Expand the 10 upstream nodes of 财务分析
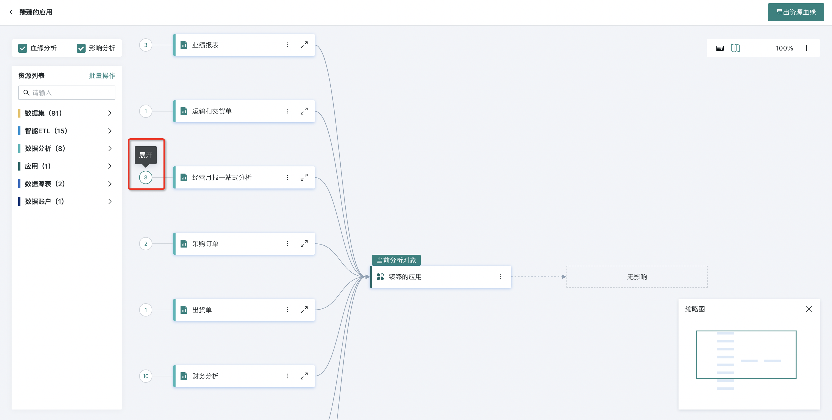832x420 pixels. click(146, 376)
